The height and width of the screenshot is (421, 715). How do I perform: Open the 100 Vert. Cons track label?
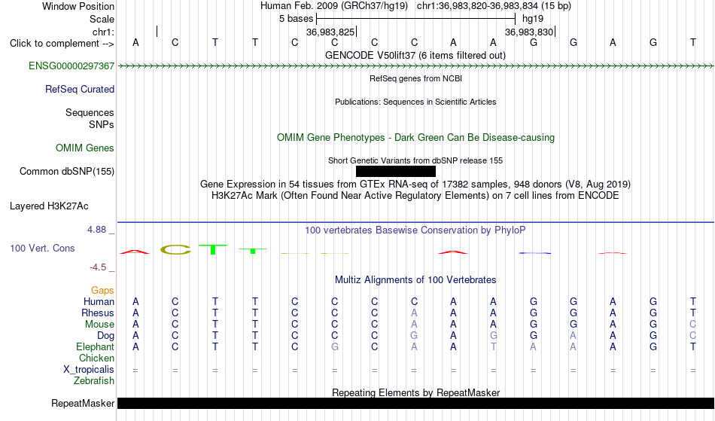(42, 249)
